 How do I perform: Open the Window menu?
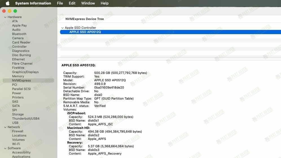point(88,3)
